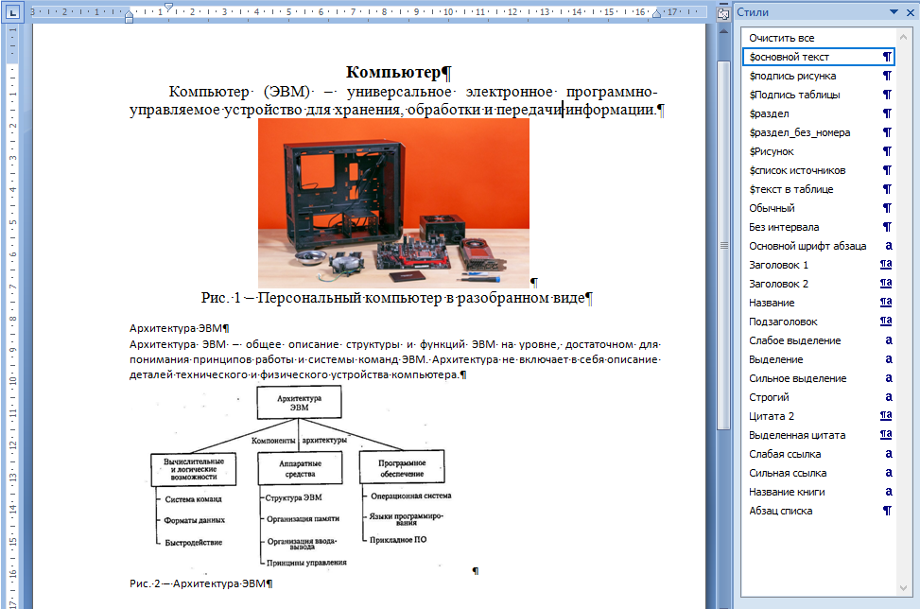
Task: Apply the Выделение style
Action: 818,359
